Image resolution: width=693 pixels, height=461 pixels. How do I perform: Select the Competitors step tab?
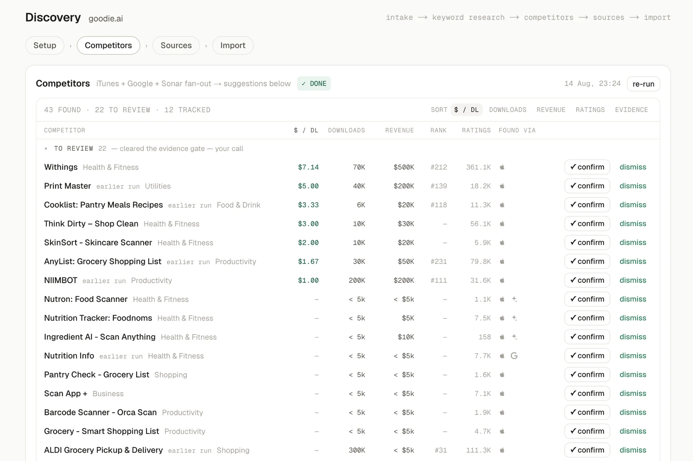pos(108,45)
